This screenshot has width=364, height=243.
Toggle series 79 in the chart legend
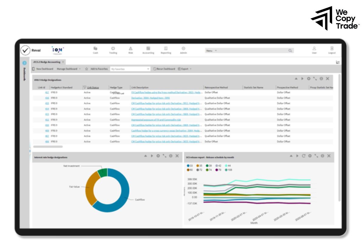point(217,170)
